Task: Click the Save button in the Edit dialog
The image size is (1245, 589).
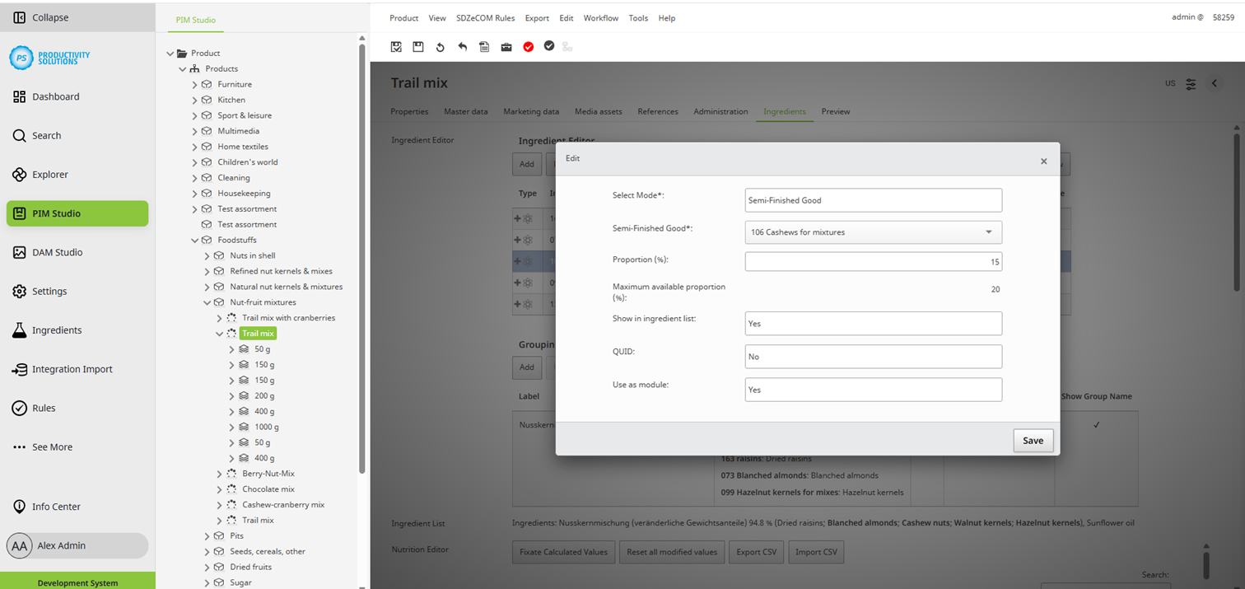Action: [1033, 440]
